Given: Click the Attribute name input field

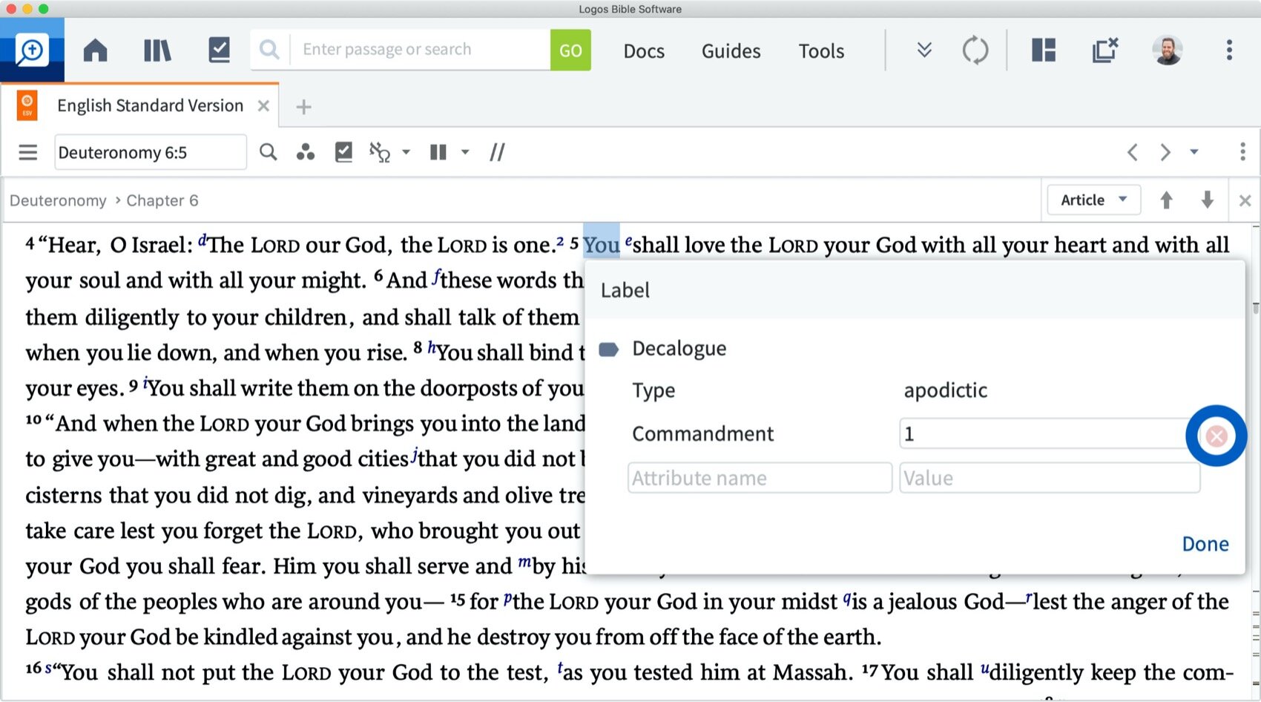Looking at the screenshot, I should [759, 478].
